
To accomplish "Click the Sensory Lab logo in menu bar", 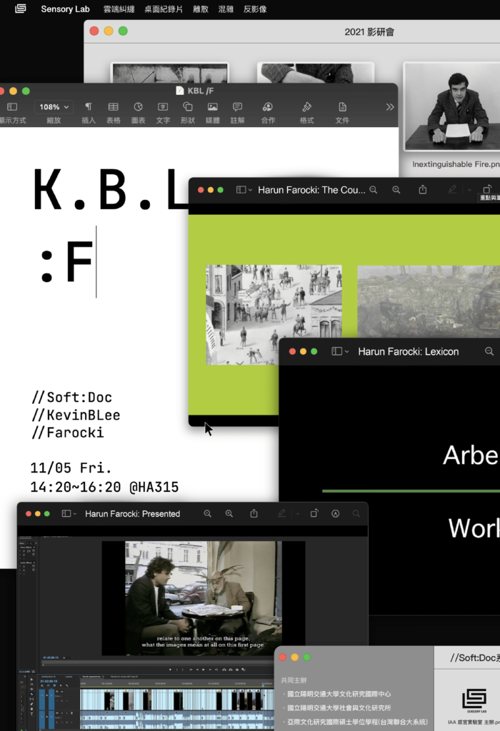I will click(x=21, y=9).
